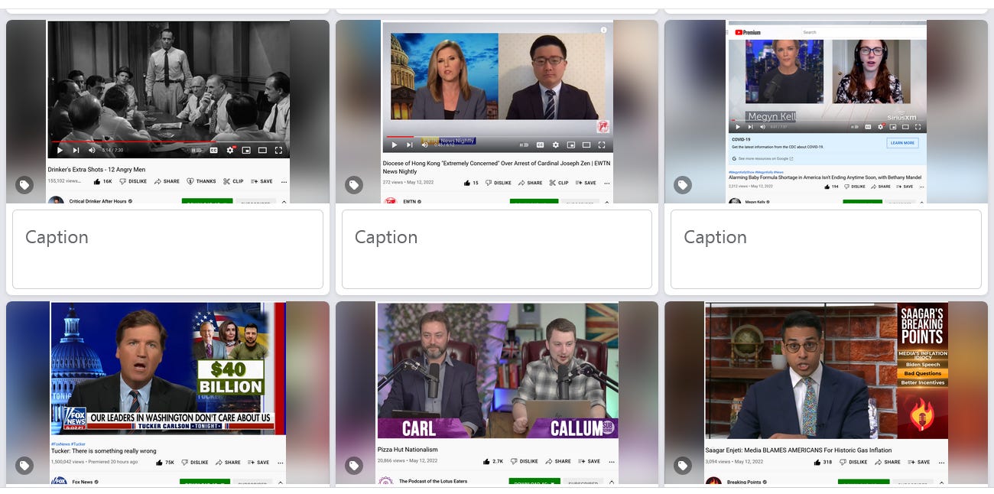Click SHARE under Drinker's Extra Shots video
The image size is (994, 494).
(x=167, y=181)
